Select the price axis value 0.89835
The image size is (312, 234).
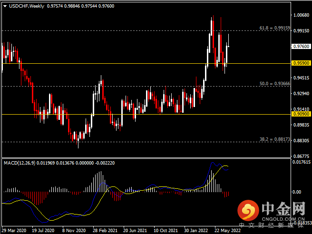pyautogui.click(x=301, y=125)
